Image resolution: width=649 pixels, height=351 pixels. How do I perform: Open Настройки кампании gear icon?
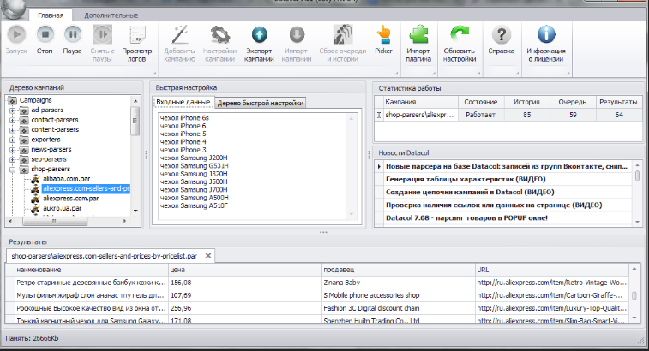219,35
